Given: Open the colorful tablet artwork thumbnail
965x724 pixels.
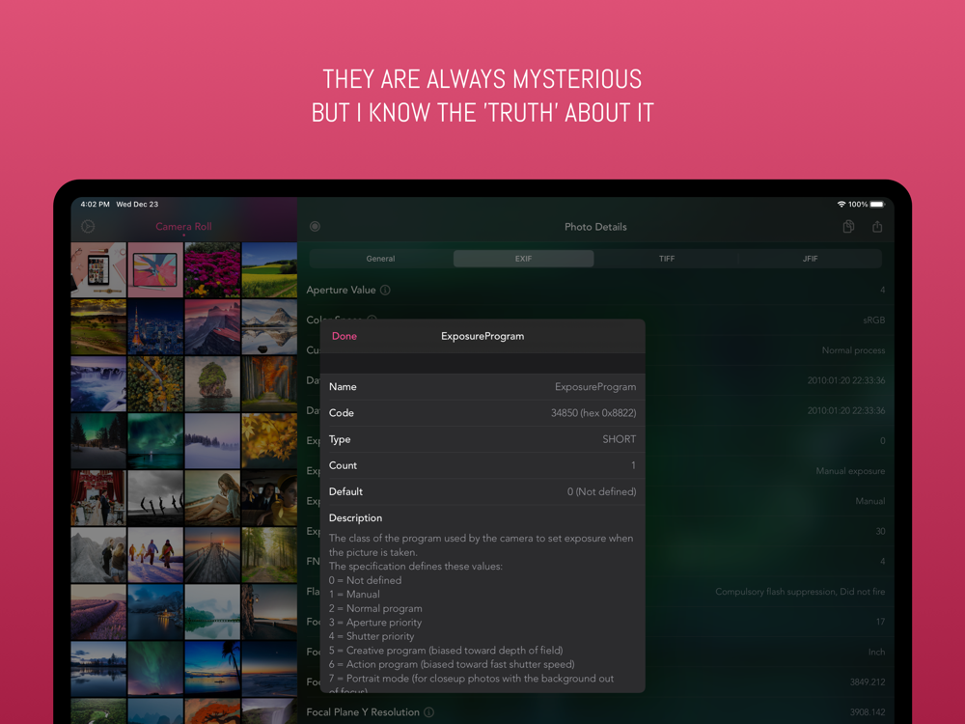Looking at the screenshot, I should point(155,269).
